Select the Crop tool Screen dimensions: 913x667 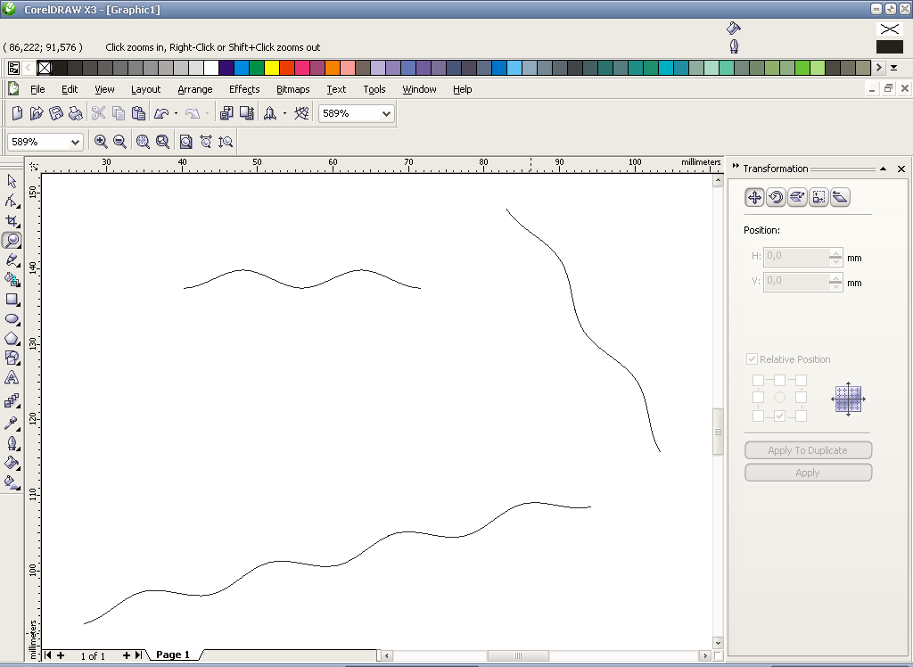coord(12,221)
